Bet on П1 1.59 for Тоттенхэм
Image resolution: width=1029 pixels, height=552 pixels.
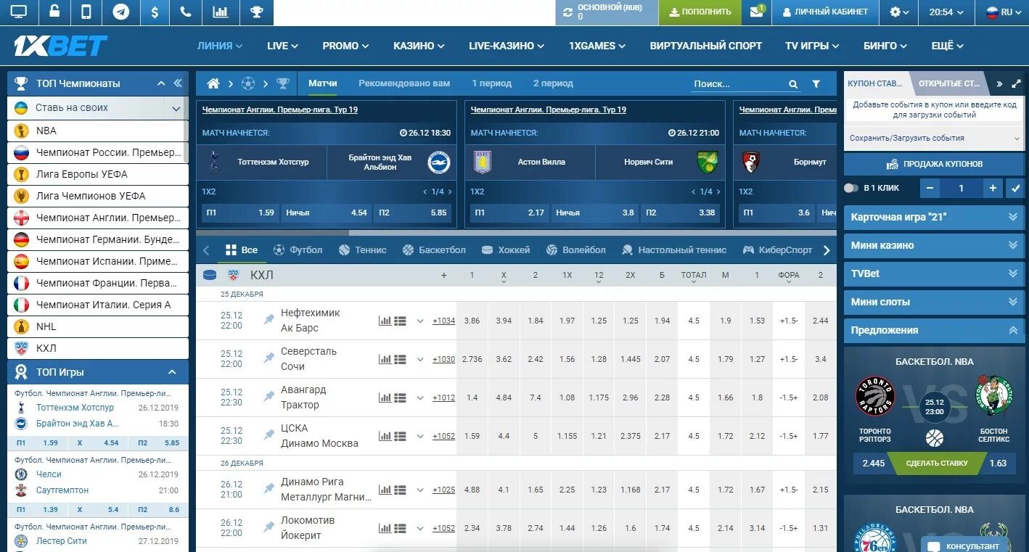240,213
